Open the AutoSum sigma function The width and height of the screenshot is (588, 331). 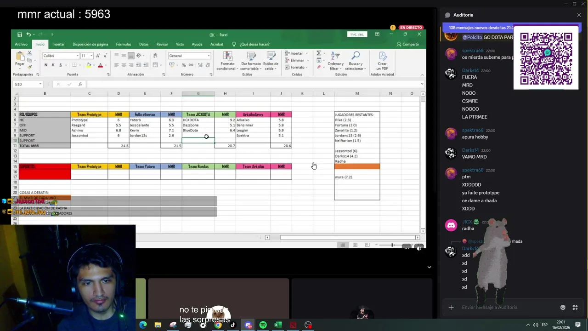click(x=318, y=53)
